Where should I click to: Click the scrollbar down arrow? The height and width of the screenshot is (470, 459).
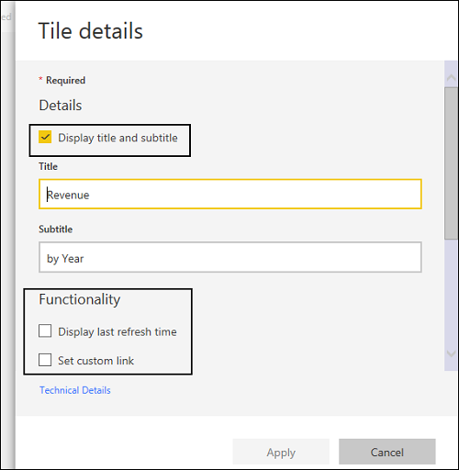pos(451,354)
